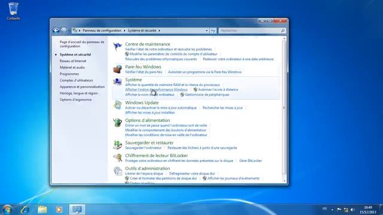
Task: Click the scrollbar up arrow
Action: point(284,38)
